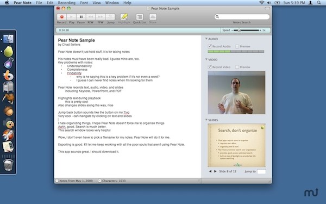Click the volume icon in menu bar

[269, 3]
